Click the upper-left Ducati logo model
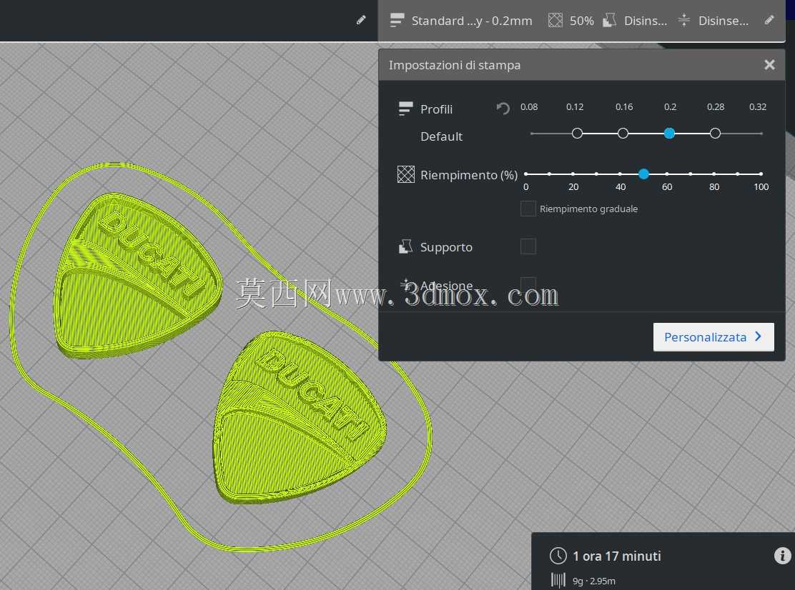The image size is (795, 590). click(137, 274)
